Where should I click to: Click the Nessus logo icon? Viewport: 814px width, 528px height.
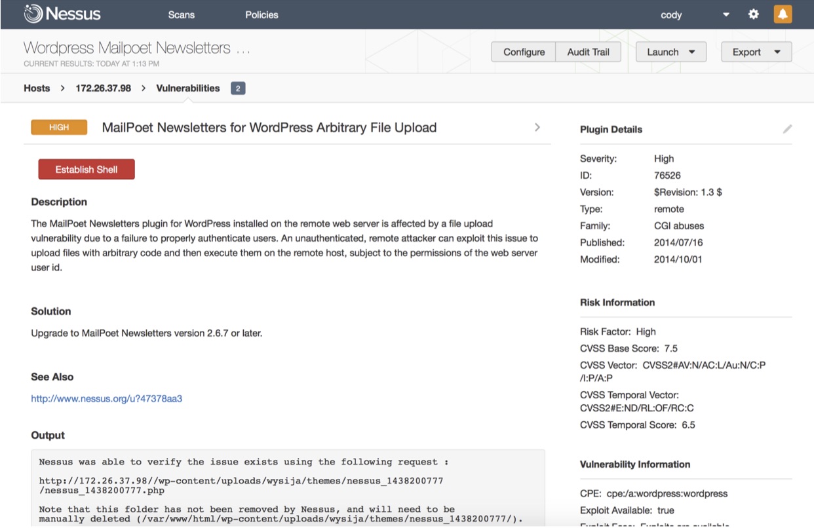click(x=33, y=14)
